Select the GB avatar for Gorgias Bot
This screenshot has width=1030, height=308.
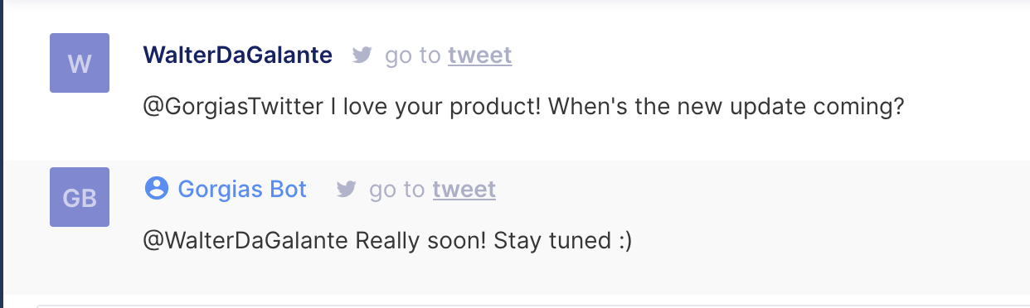[x=80, y=197]
